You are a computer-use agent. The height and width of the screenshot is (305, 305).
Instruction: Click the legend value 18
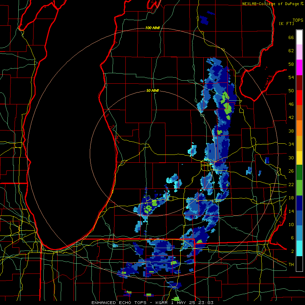[291, 198]
